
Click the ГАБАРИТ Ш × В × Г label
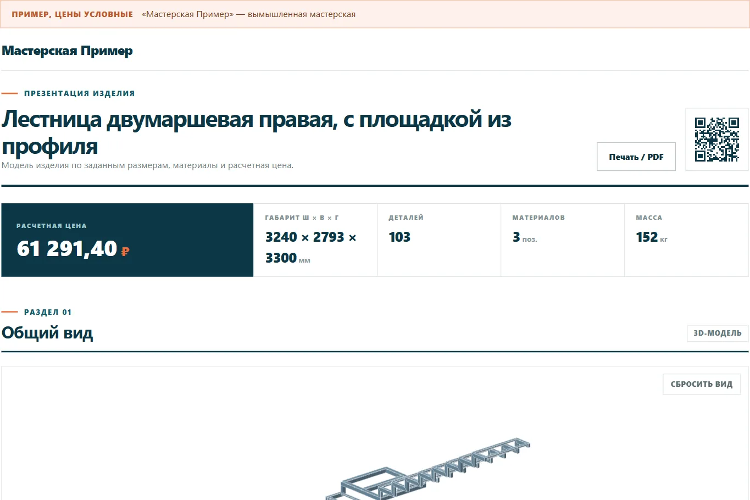(302, 218)
